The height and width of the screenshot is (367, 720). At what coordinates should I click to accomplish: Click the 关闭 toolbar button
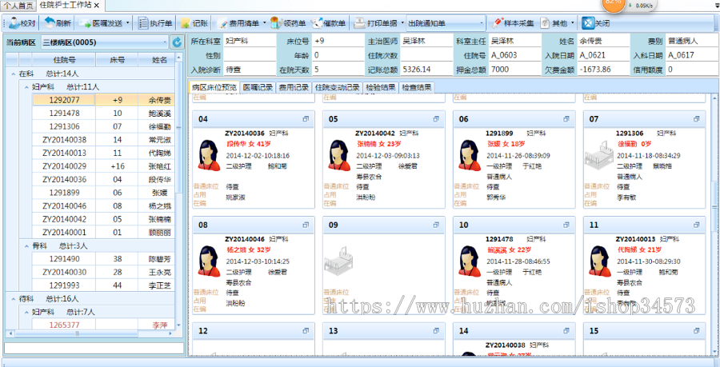click(595, 23)
